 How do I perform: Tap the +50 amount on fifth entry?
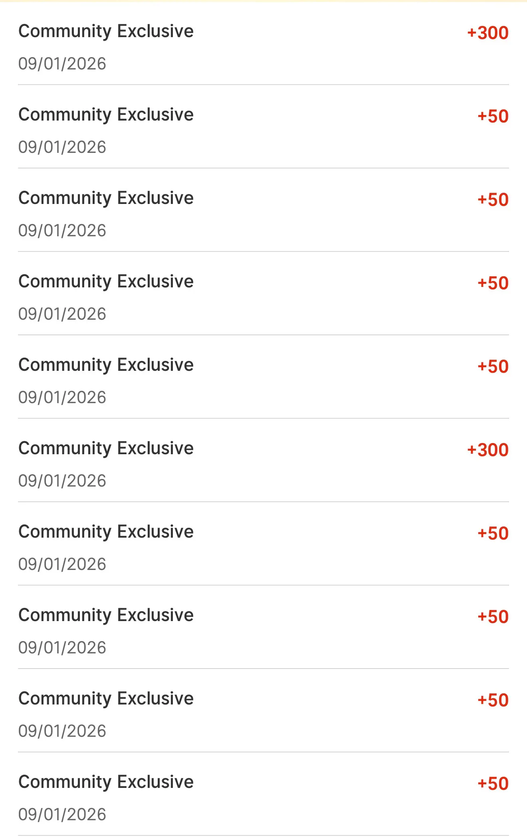493,366
